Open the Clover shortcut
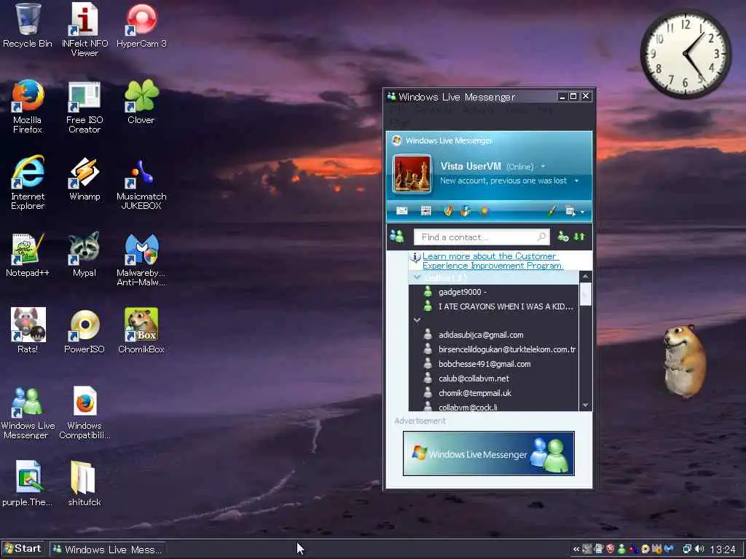 (x=141, y=102)
